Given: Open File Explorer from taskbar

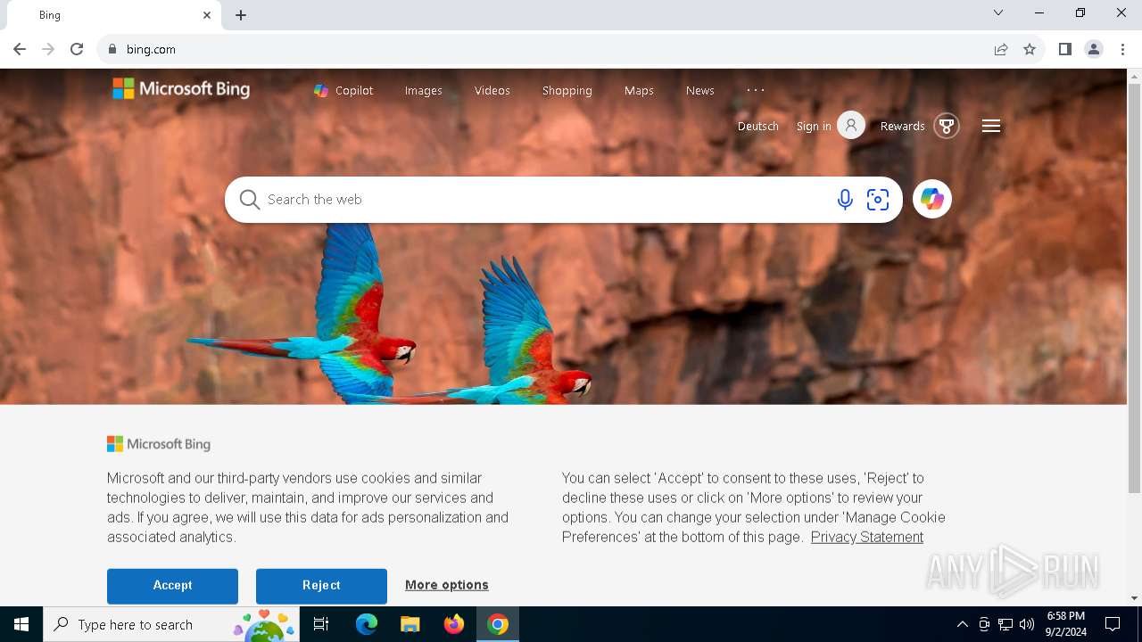Looking at the screenshot, I should tap(410, 624).
